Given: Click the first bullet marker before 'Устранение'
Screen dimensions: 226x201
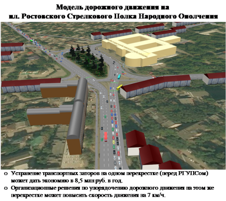Looking at the screenshot, I should 6,174.
